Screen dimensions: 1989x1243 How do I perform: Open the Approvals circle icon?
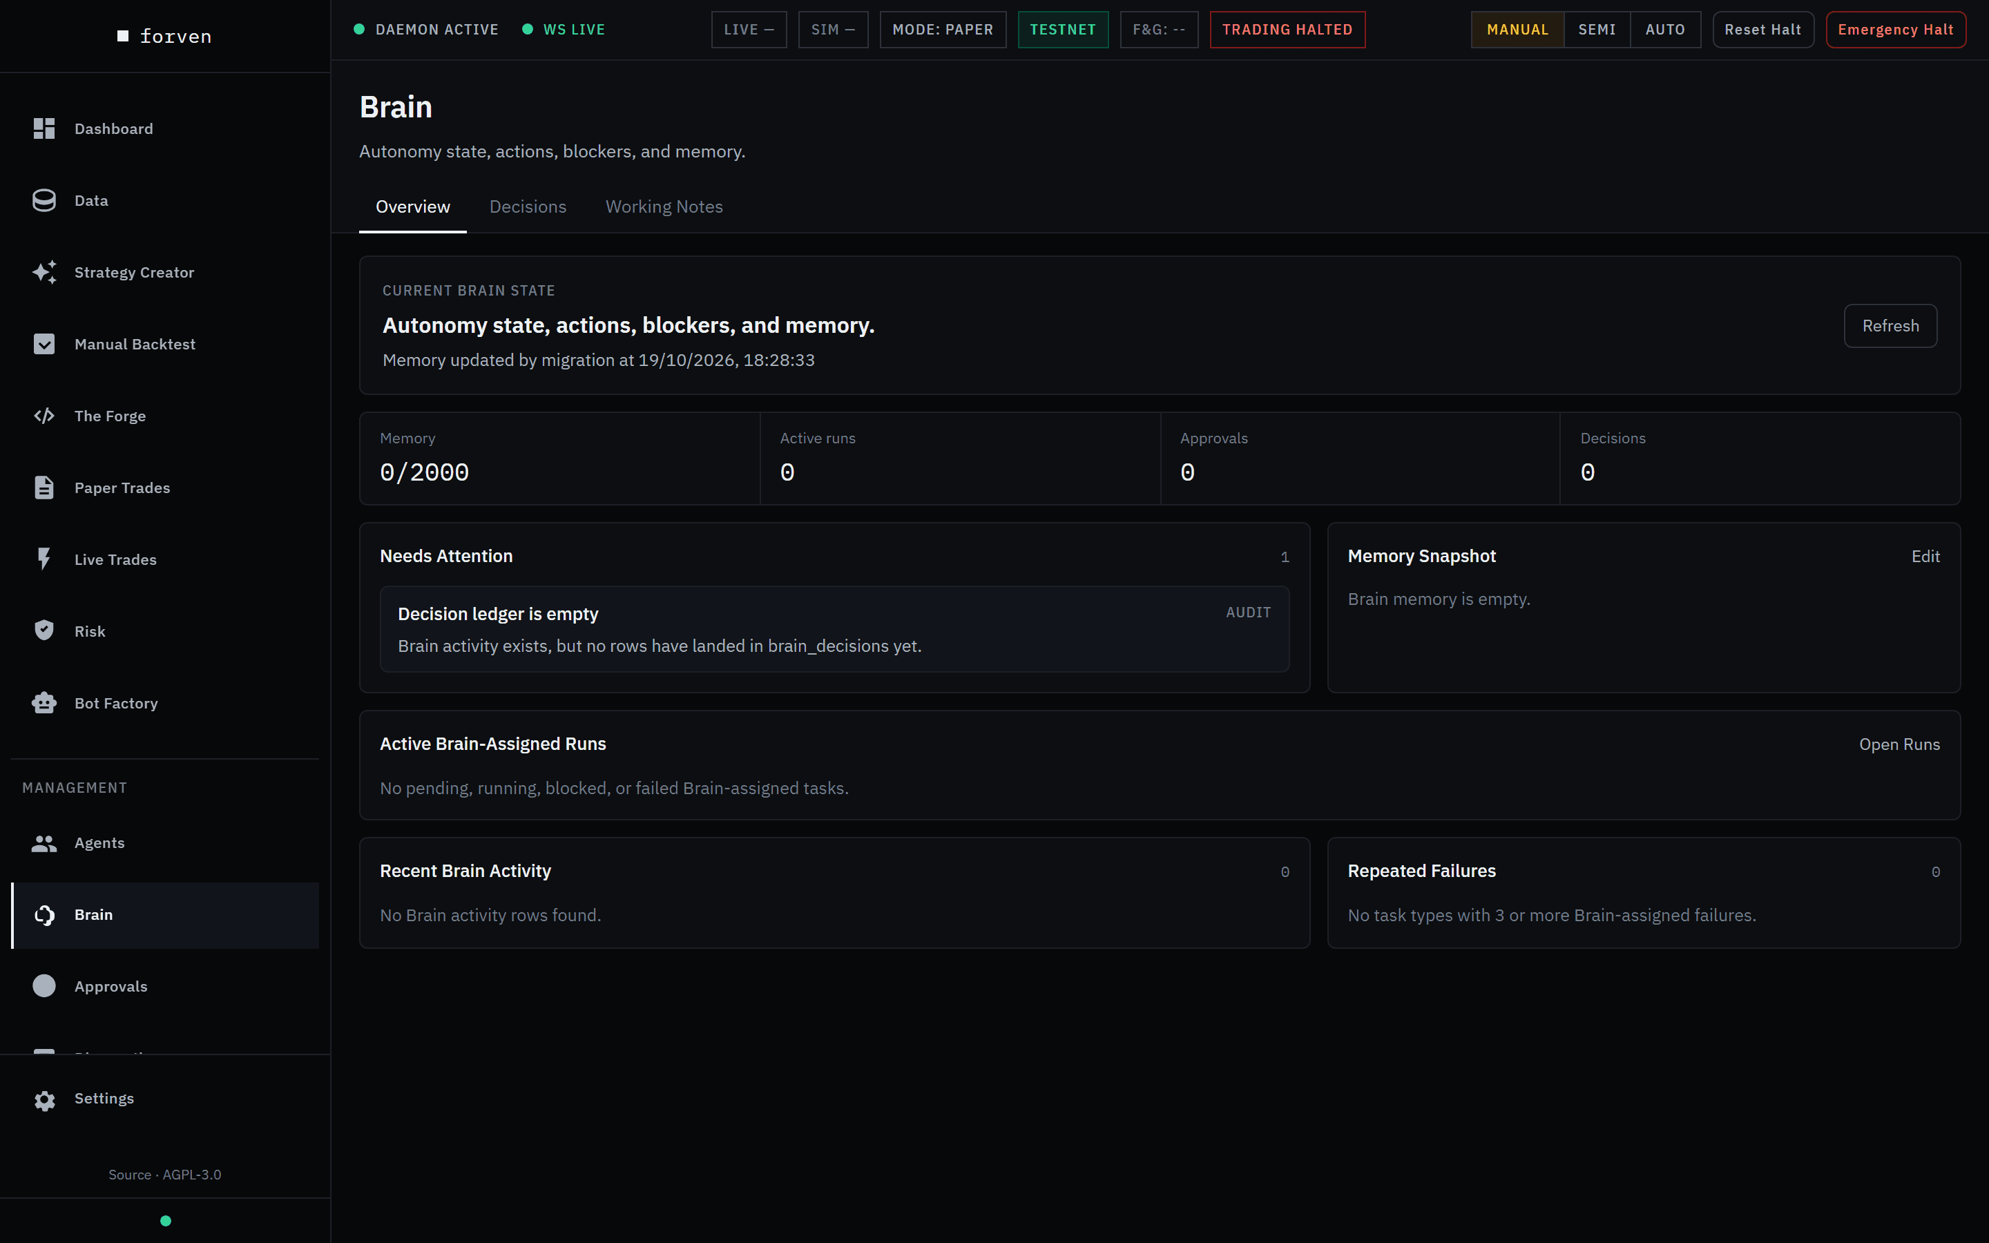pyautogui.click(x=44, y=985)
